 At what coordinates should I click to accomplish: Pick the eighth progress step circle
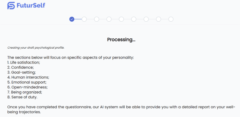[159, 19]
